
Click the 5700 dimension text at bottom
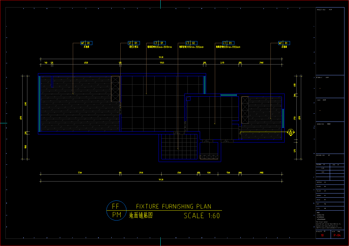point(80,173)
